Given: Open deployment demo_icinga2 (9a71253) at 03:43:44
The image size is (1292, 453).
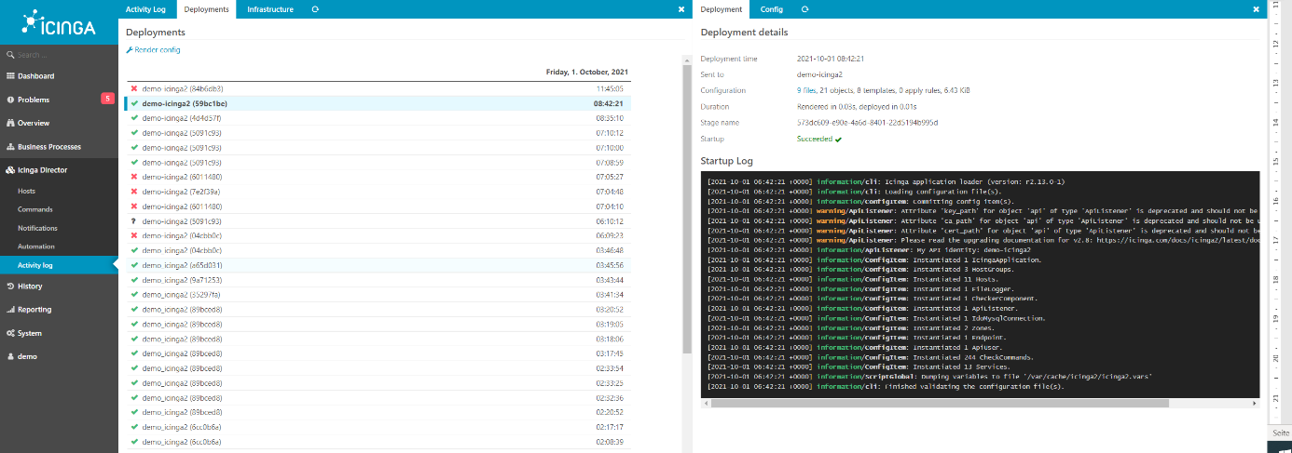Looking at the screenshot, I should point(377,280).
